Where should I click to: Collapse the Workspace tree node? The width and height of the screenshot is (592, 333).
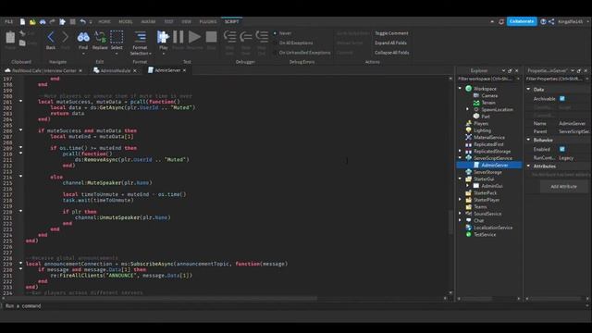click(x=461, y=89)
